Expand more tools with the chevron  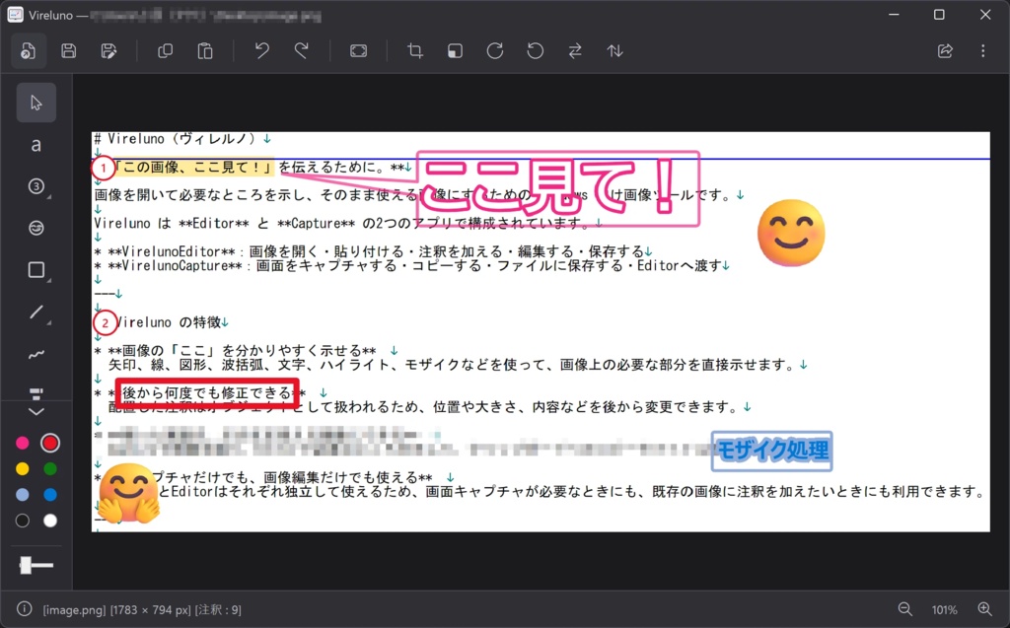36,411
